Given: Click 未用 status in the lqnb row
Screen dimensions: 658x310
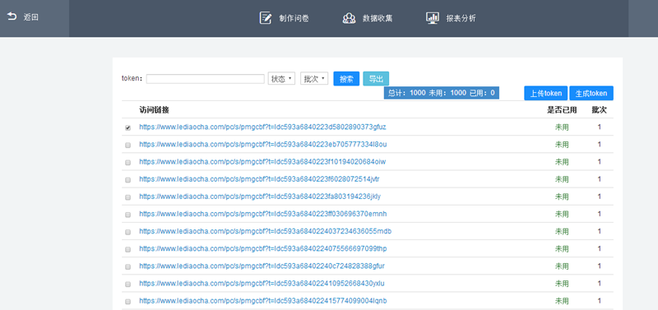Looking at the screenshot, I should click(x=562, y=301).
